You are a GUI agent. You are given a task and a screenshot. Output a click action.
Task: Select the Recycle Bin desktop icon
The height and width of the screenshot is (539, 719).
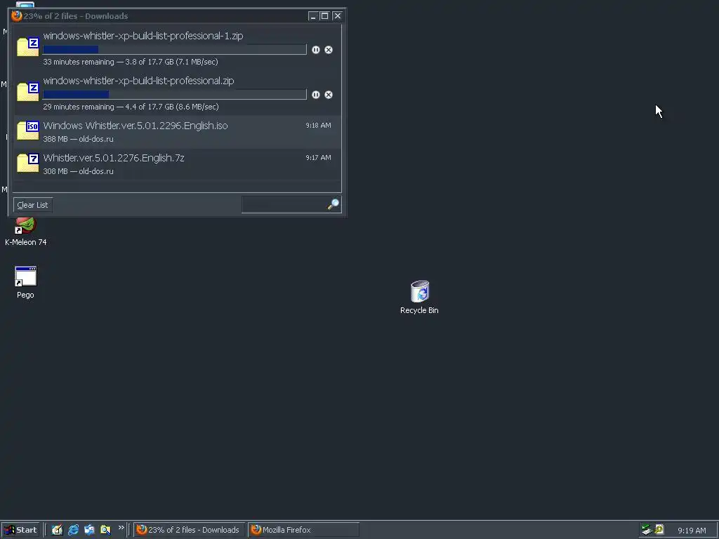pos(419,298)
